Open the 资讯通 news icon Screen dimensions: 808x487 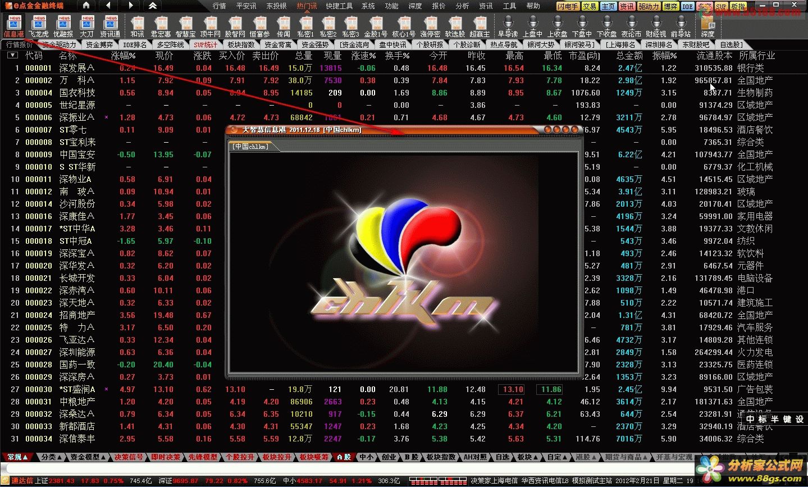point(110,26)
